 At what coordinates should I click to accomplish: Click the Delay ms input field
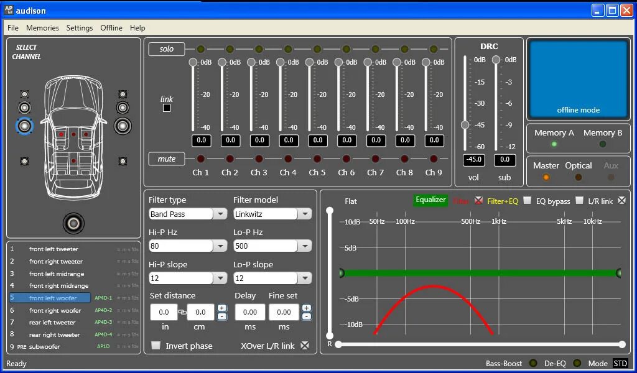pyautogui.click(x=250, y=312)
